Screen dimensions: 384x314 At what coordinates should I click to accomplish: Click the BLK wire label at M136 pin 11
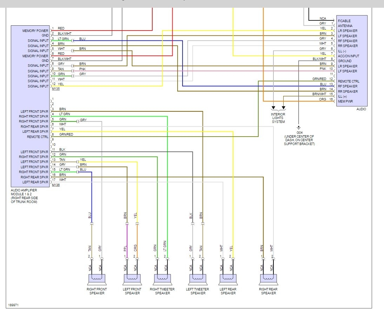[x=62, y=149]
